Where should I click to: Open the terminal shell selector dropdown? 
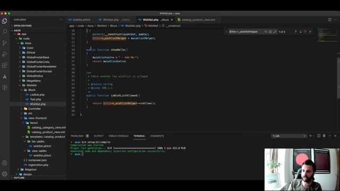(x=289, y=136)
